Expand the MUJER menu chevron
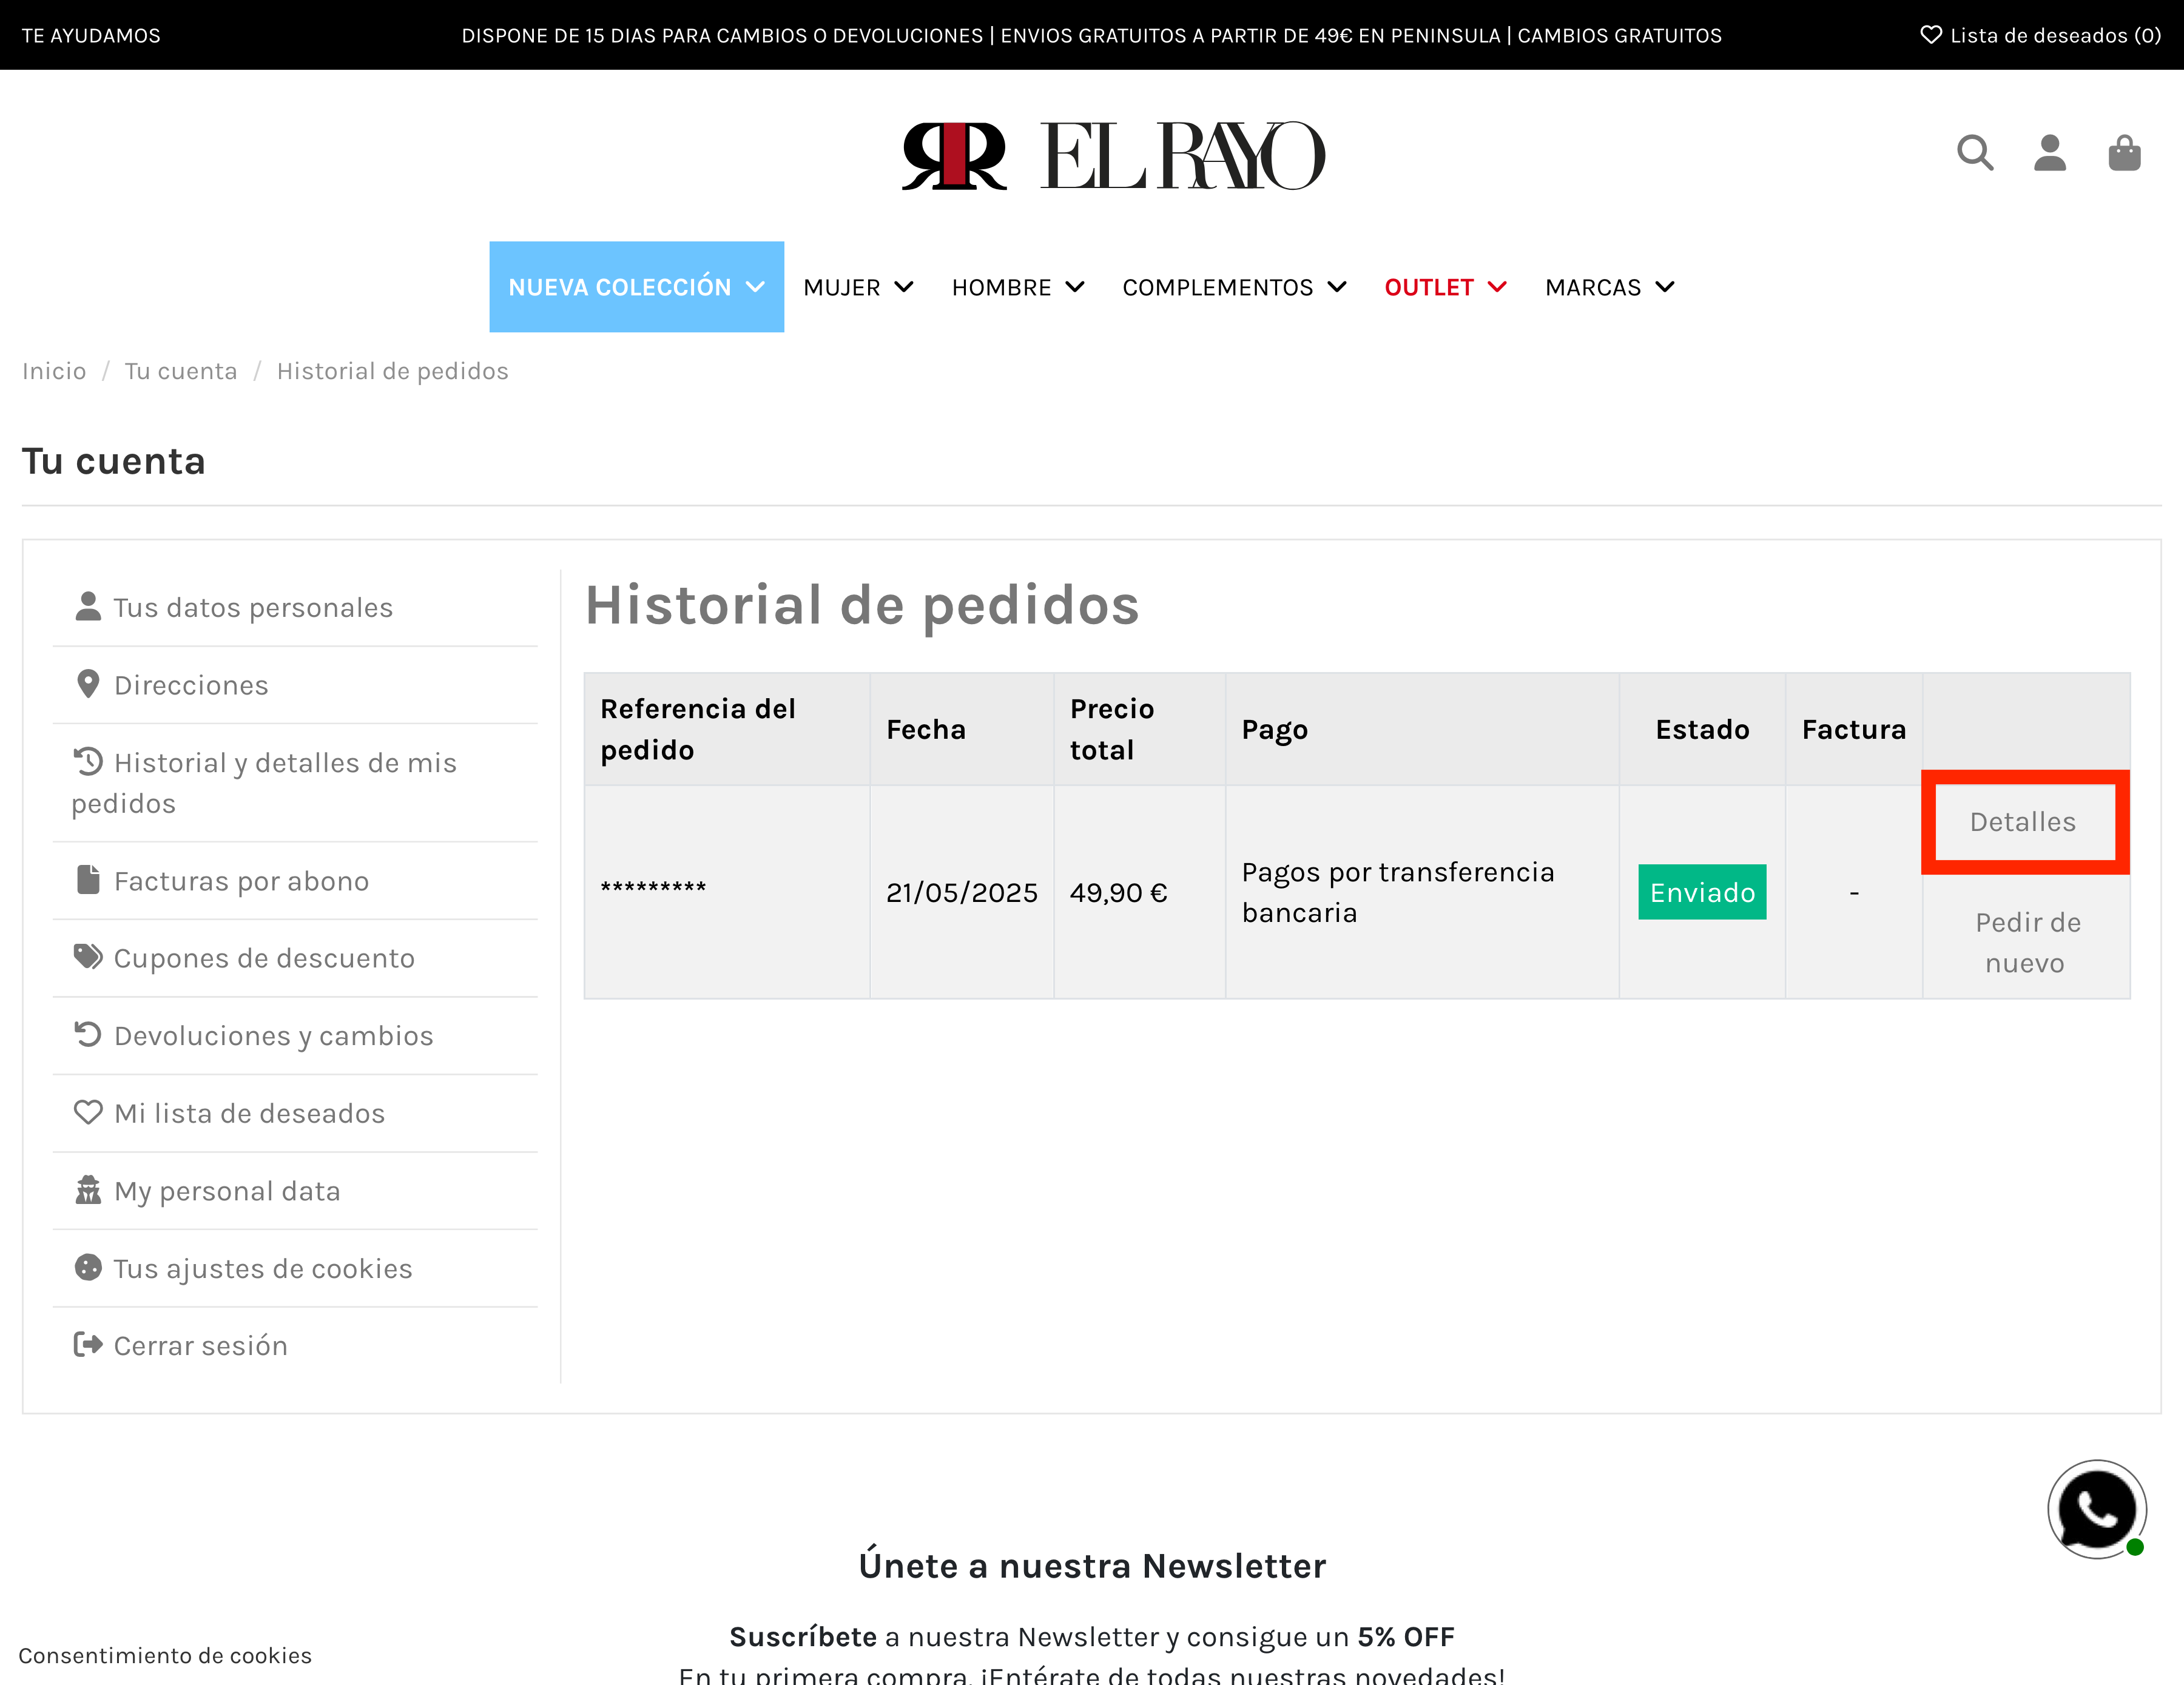2184x1685 pixels. (903, 287)
